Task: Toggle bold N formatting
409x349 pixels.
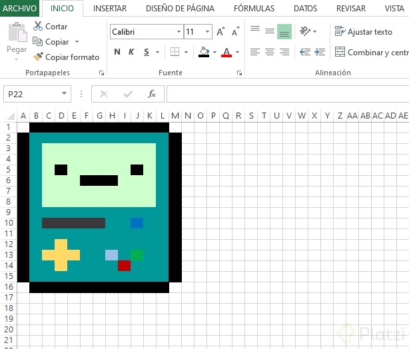Action: pyautogui.click(x=117, y=52)
